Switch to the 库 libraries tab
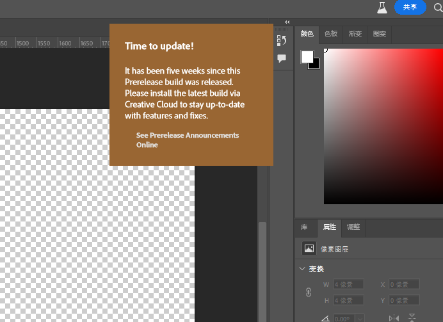The width and height of the screenshot is (443, 322). (305, 227)
